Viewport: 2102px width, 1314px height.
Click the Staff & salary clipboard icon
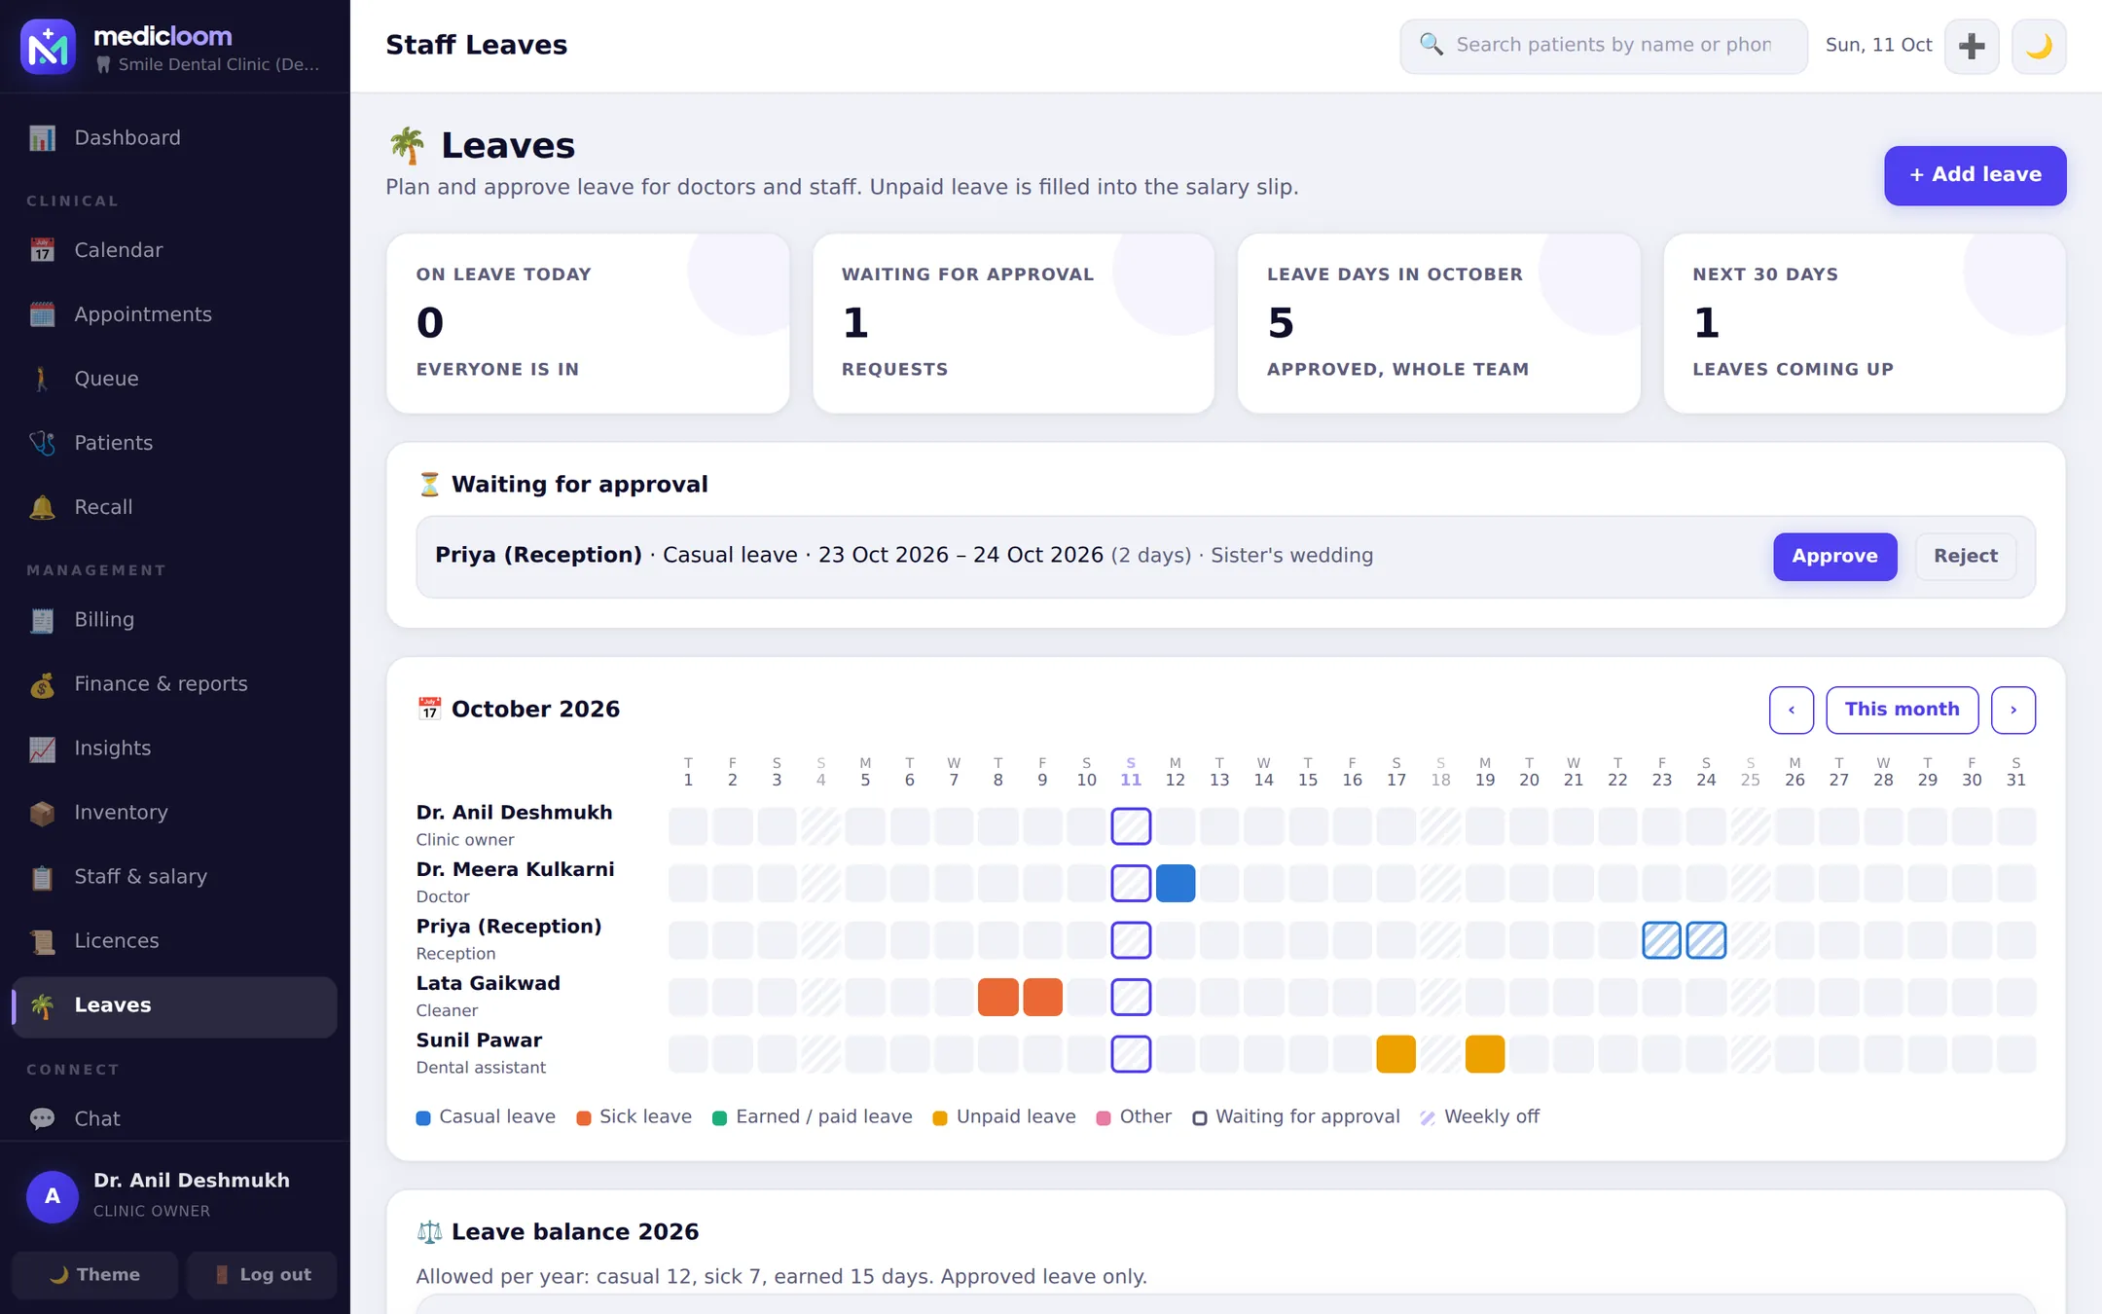pyautogui.click(x=42, y=877)
